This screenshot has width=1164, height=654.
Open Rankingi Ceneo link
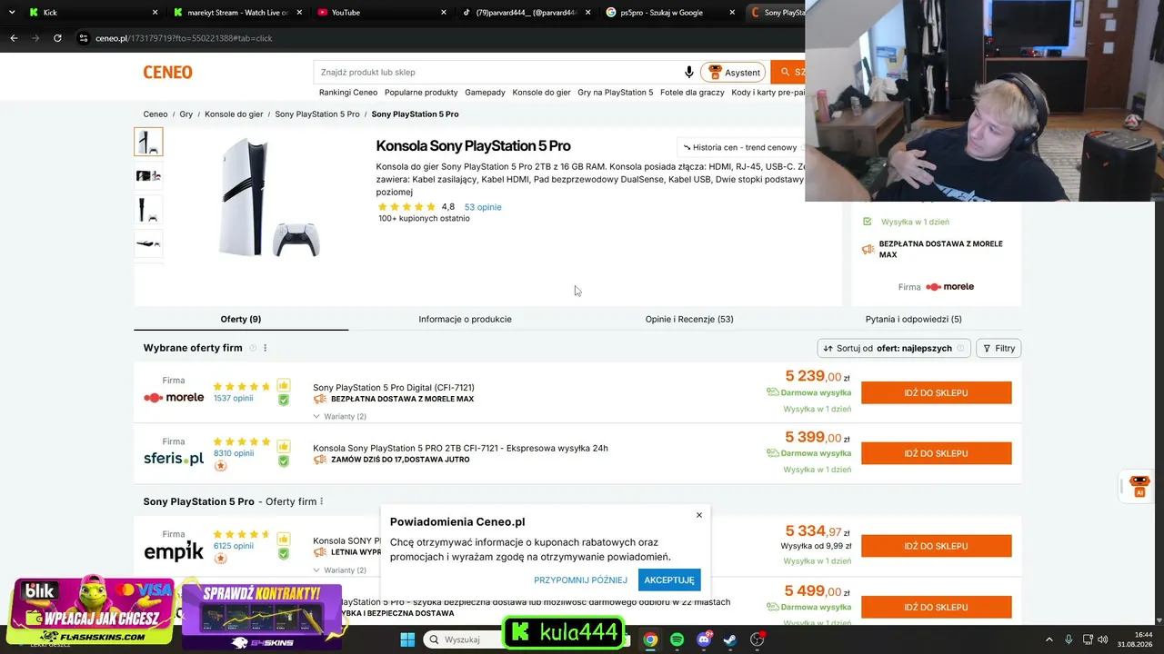click(348, 93)
